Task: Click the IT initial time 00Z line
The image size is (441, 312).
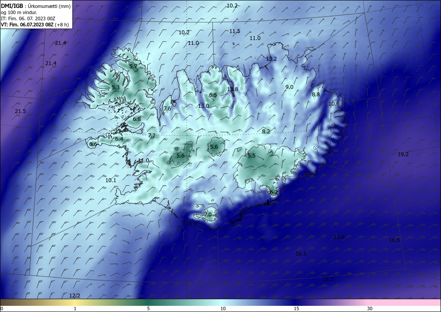Action: pos(28,18)
